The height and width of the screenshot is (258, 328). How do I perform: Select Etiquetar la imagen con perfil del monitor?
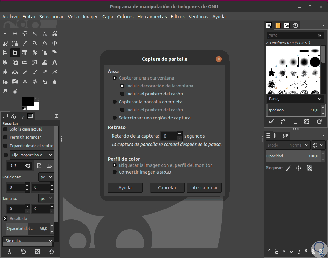coord(162,165)
